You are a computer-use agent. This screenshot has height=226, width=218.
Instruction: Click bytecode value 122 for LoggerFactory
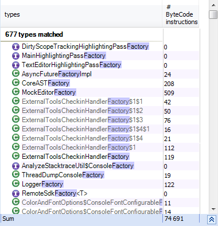[169, 185]
